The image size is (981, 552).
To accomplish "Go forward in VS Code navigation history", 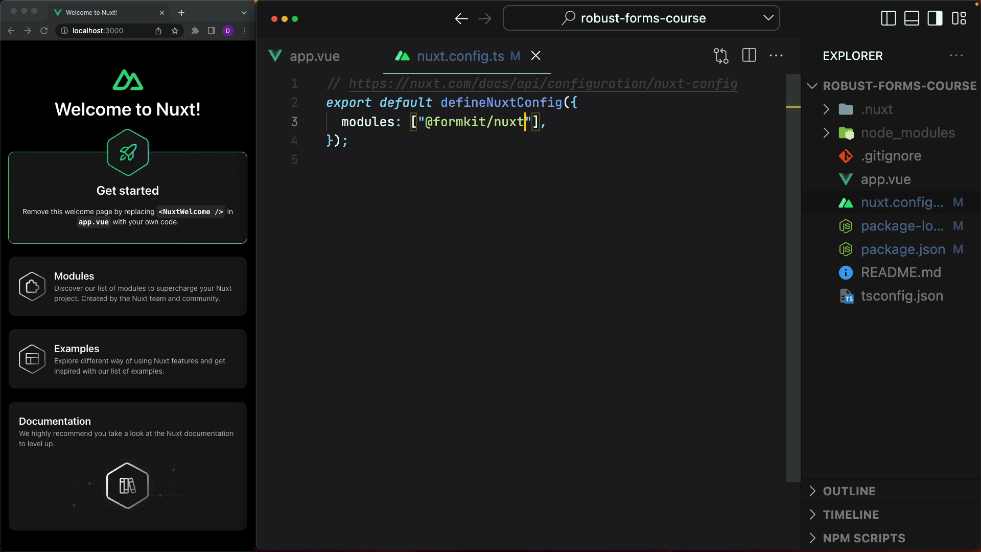I will coord(485,19).
